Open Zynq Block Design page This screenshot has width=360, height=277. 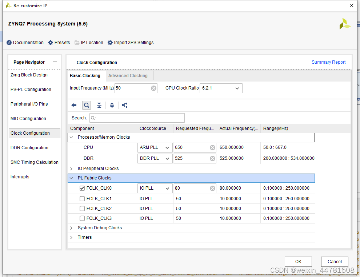pos(29,75)
